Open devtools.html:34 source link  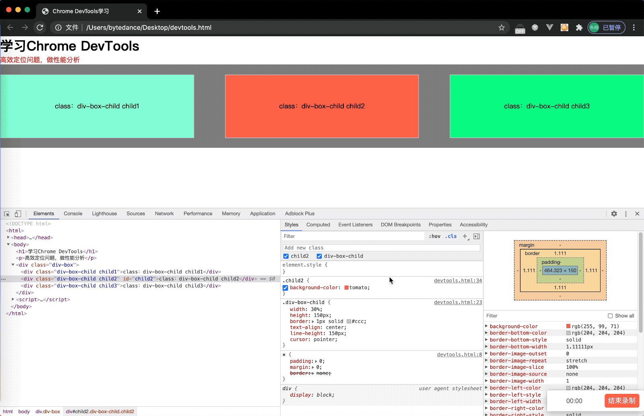point(458,281)
